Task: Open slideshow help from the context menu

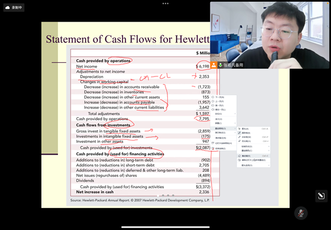Action: pyautogui.click(x=223, y=143)
